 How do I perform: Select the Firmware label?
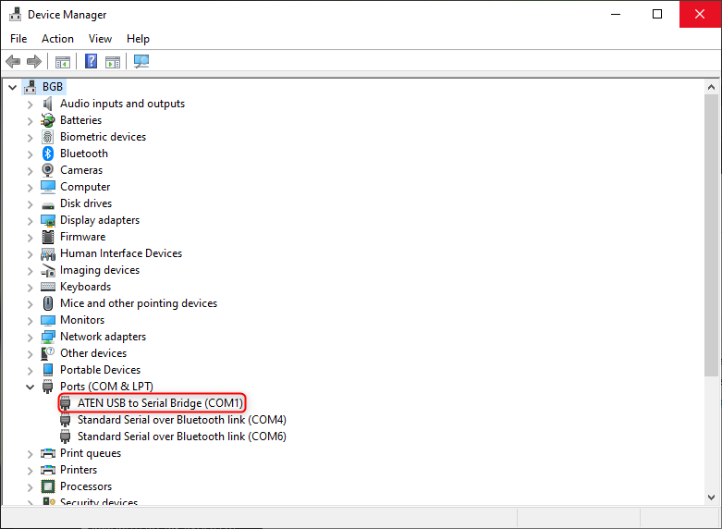click(x=83, y=237)
